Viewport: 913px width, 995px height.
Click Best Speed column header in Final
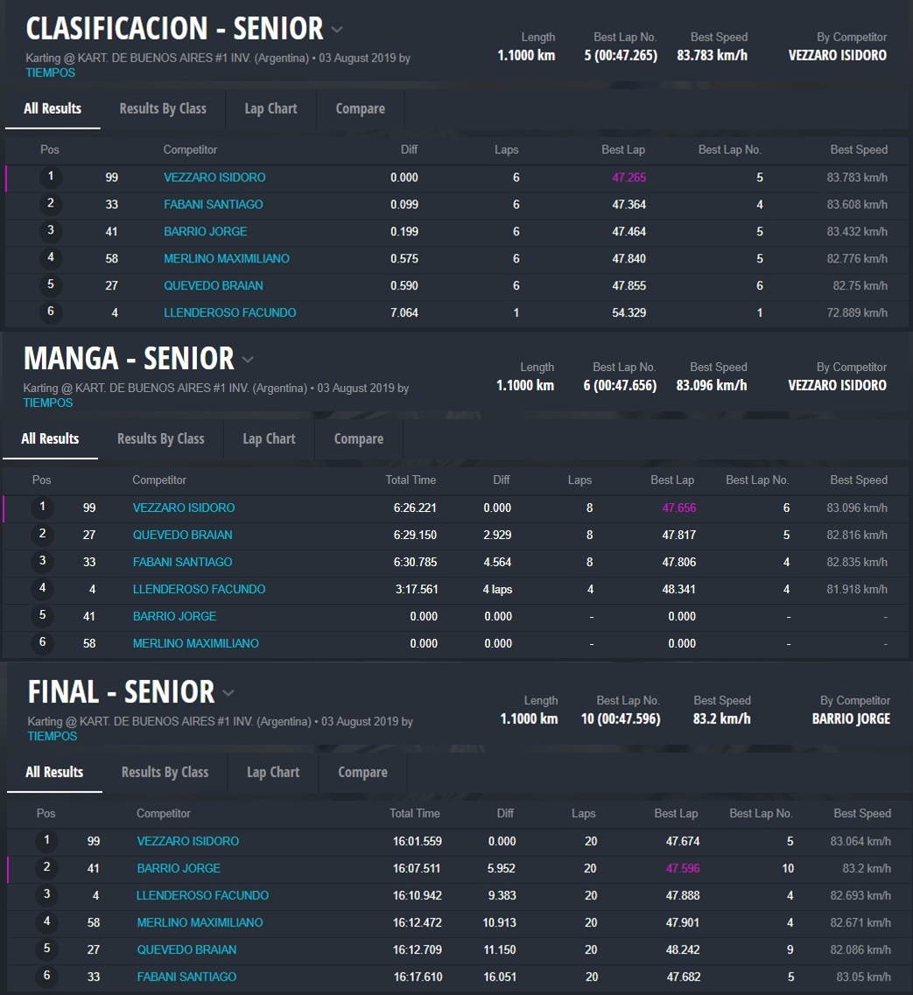coord(861,813)
